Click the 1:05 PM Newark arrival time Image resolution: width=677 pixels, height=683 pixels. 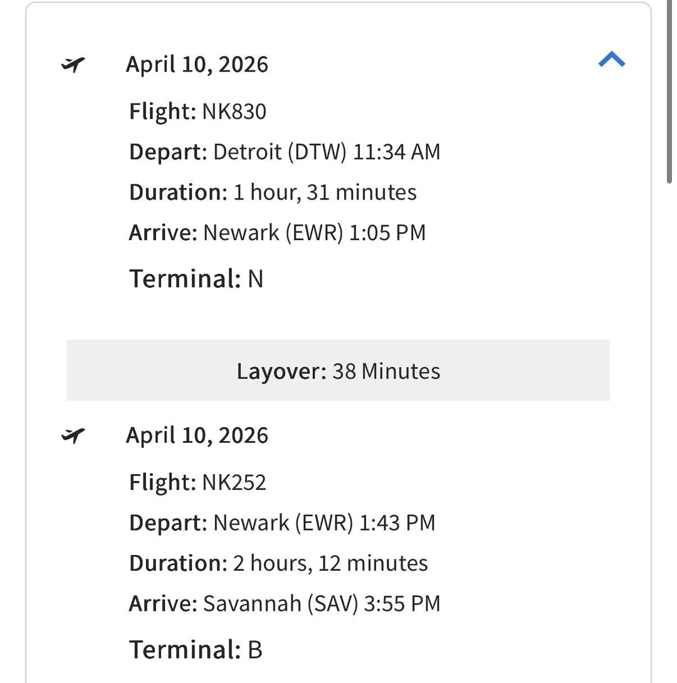coord(387,233)
